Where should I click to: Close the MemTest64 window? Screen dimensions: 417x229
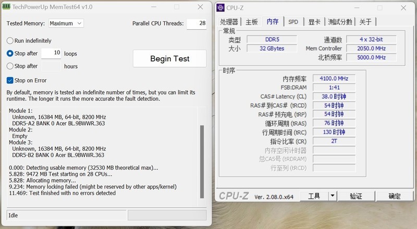pos(200,7)
